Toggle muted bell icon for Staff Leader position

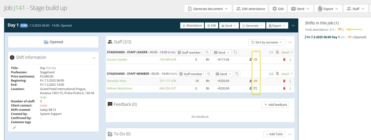(x=278, y=53)
